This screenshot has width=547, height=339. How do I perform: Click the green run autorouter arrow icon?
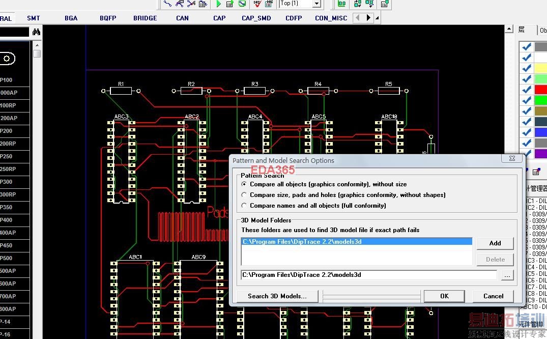pos(218,4)
